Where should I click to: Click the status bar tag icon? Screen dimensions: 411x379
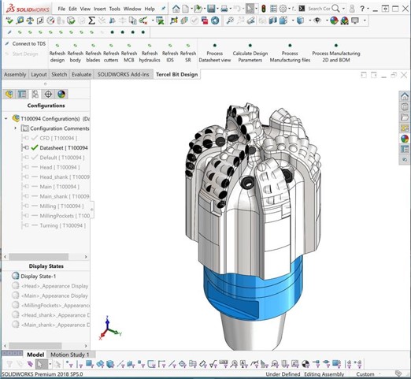coord(398,373)
